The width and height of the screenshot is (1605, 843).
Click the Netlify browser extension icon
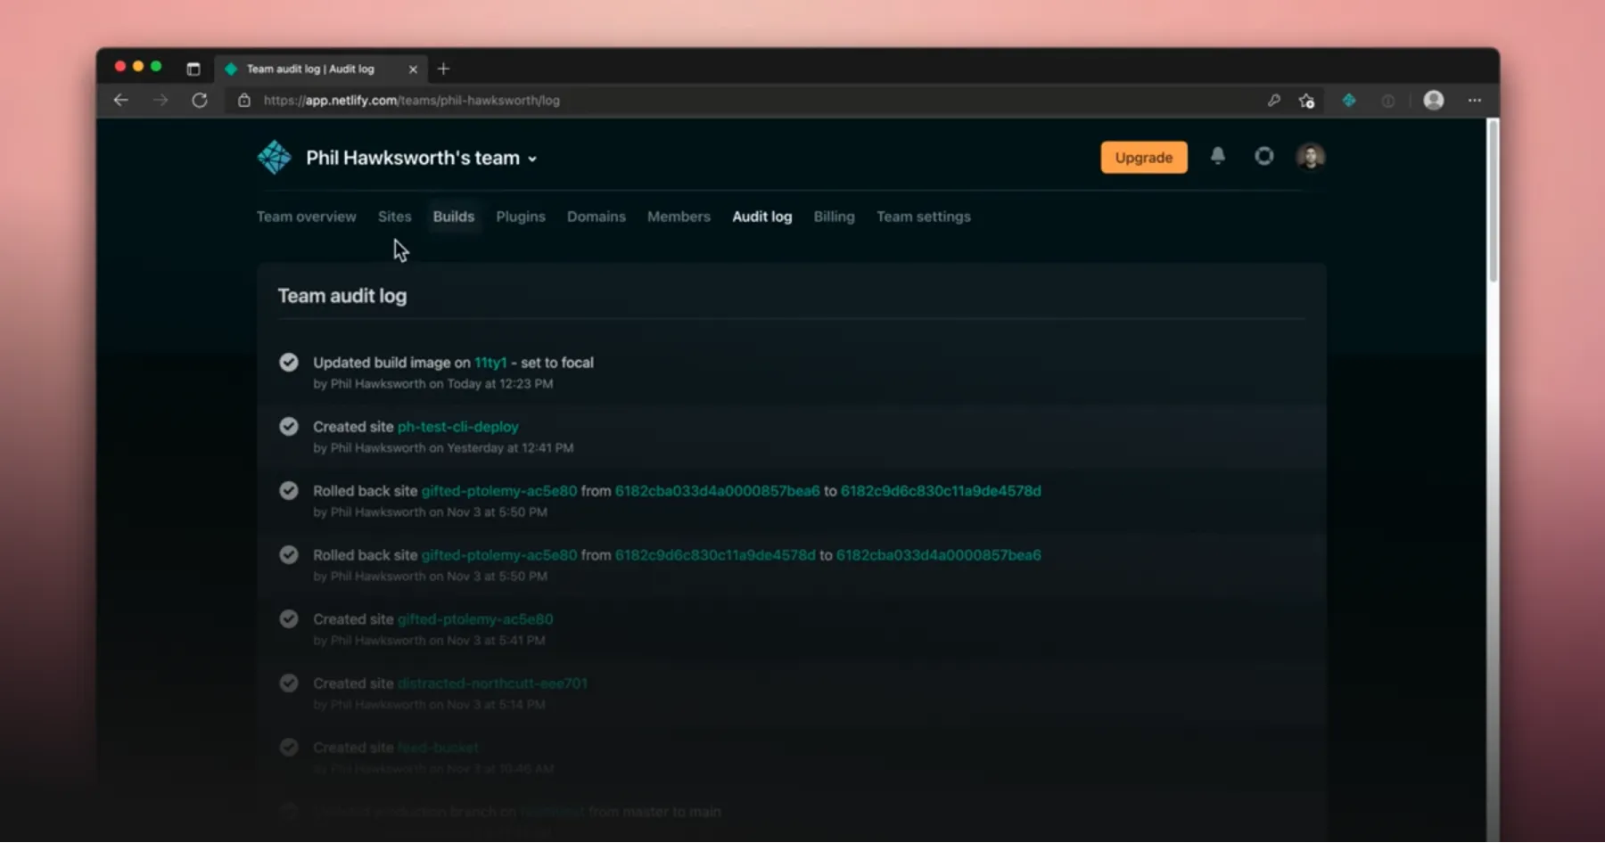[x=1348, y=101]
